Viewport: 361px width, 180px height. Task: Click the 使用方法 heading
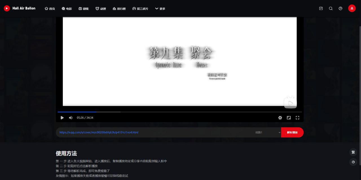point(66,153)
